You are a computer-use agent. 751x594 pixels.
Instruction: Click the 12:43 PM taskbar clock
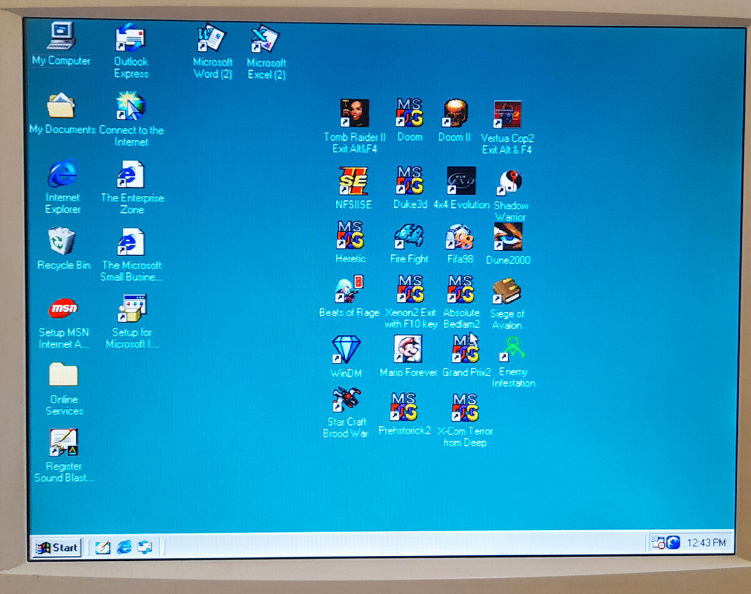[707, 543]
